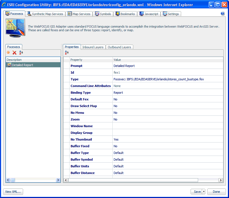229x198 pixels.
Task: Switch to the Focexecs main tab
Action: (x=14, y=14)
